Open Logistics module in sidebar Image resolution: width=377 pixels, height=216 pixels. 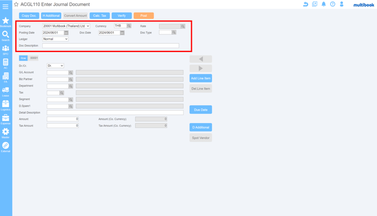5,106
